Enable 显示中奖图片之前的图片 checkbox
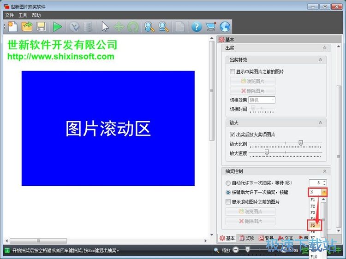 233,71
